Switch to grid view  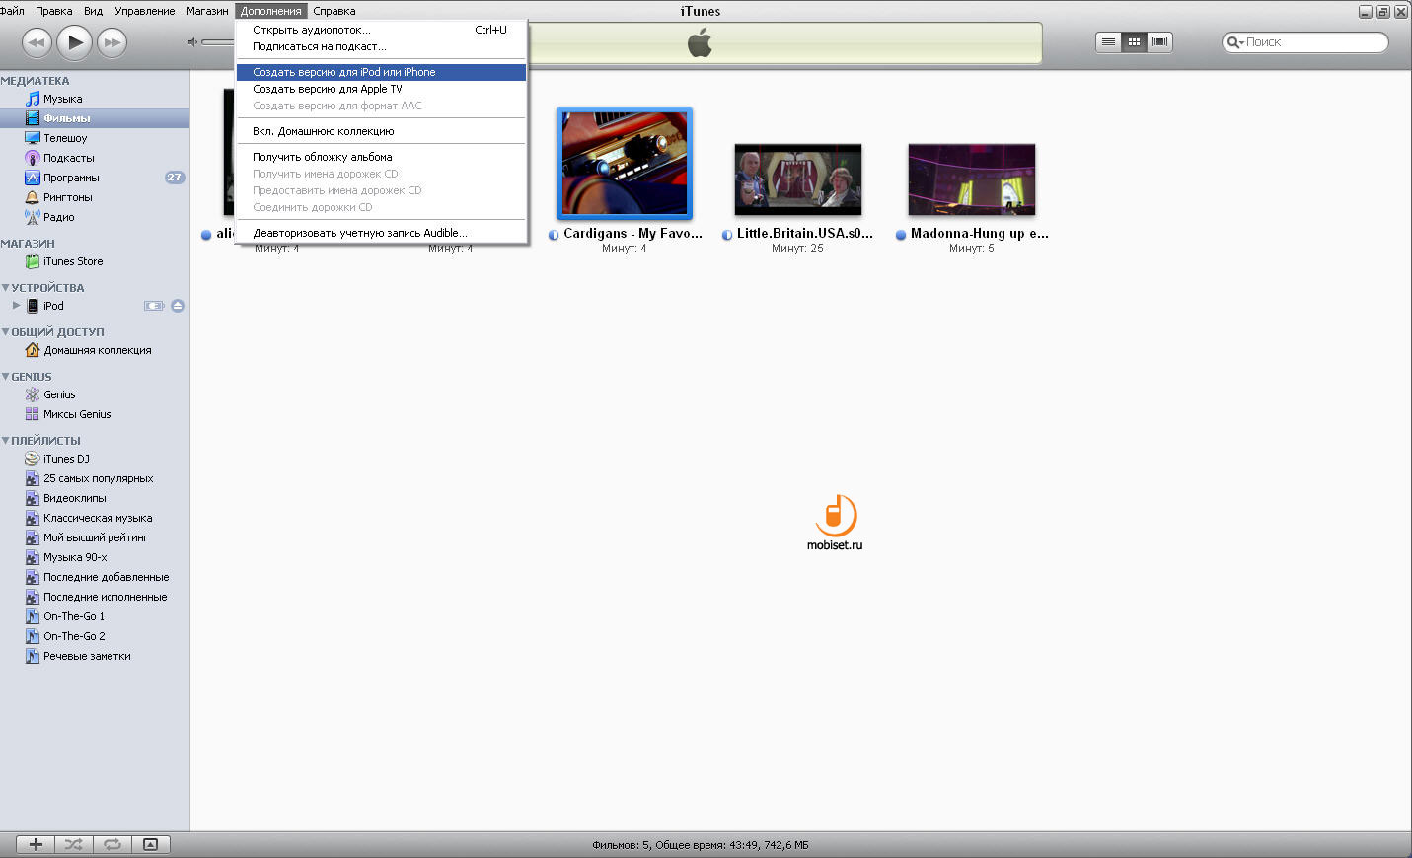click(1134, 41)
